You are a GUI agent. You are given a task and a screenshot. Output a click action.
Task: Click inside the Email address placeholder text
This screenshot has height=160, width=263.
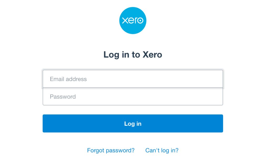pos(68,79)
